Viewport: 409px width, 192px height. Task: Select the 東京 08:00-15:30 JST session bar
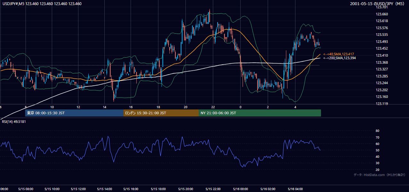pos(74,113)
